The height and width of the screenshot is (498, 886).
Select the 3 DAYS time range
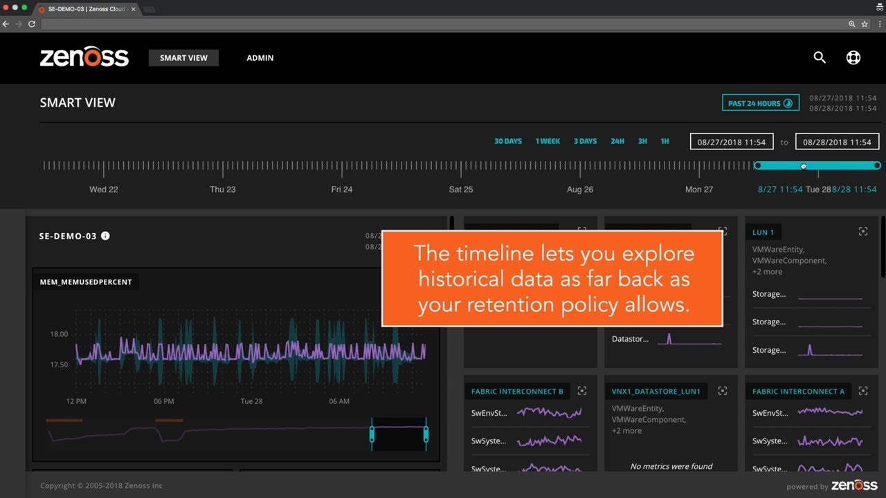click(x=585, y=141)
